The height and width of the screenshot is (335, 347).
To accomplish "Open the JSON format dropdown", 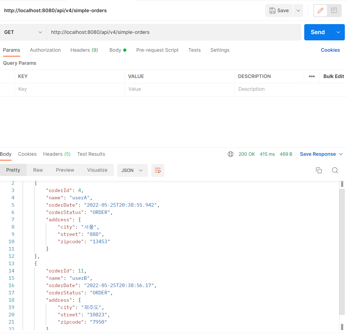I will pyautogui.click(x=132, y=170).
